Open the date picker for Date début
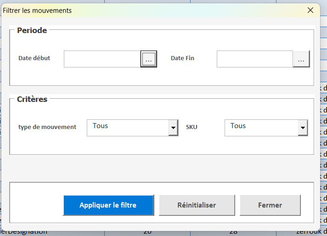 (x=149, y=59)
